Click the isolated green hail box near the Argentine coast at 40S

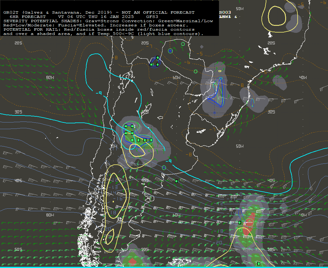point(176,181)
